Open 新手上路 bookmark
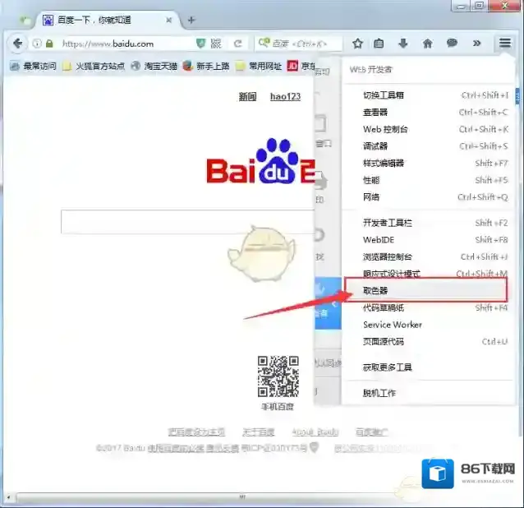Screen dimensions: 524x508 click(206, 67)
